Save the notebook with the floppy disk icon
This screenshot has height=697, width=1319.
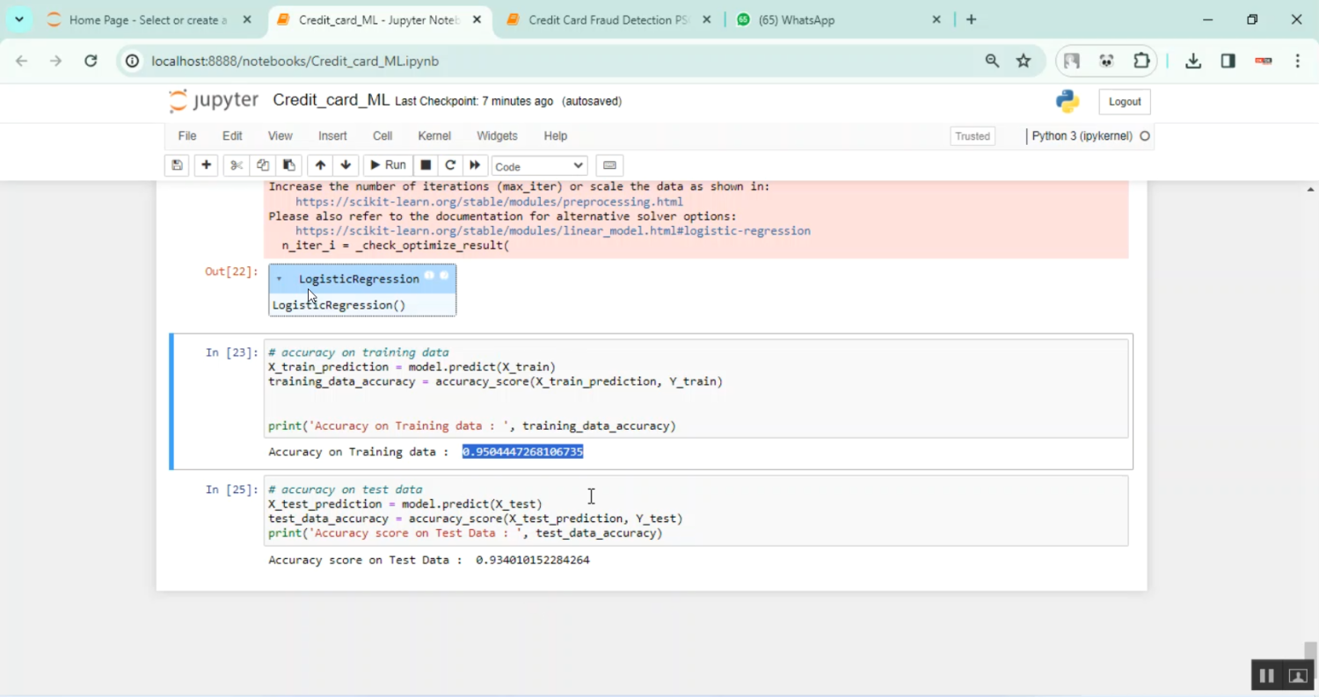tap(177, 165)
